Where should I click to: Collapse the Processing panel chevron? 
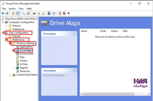point(74,33)
